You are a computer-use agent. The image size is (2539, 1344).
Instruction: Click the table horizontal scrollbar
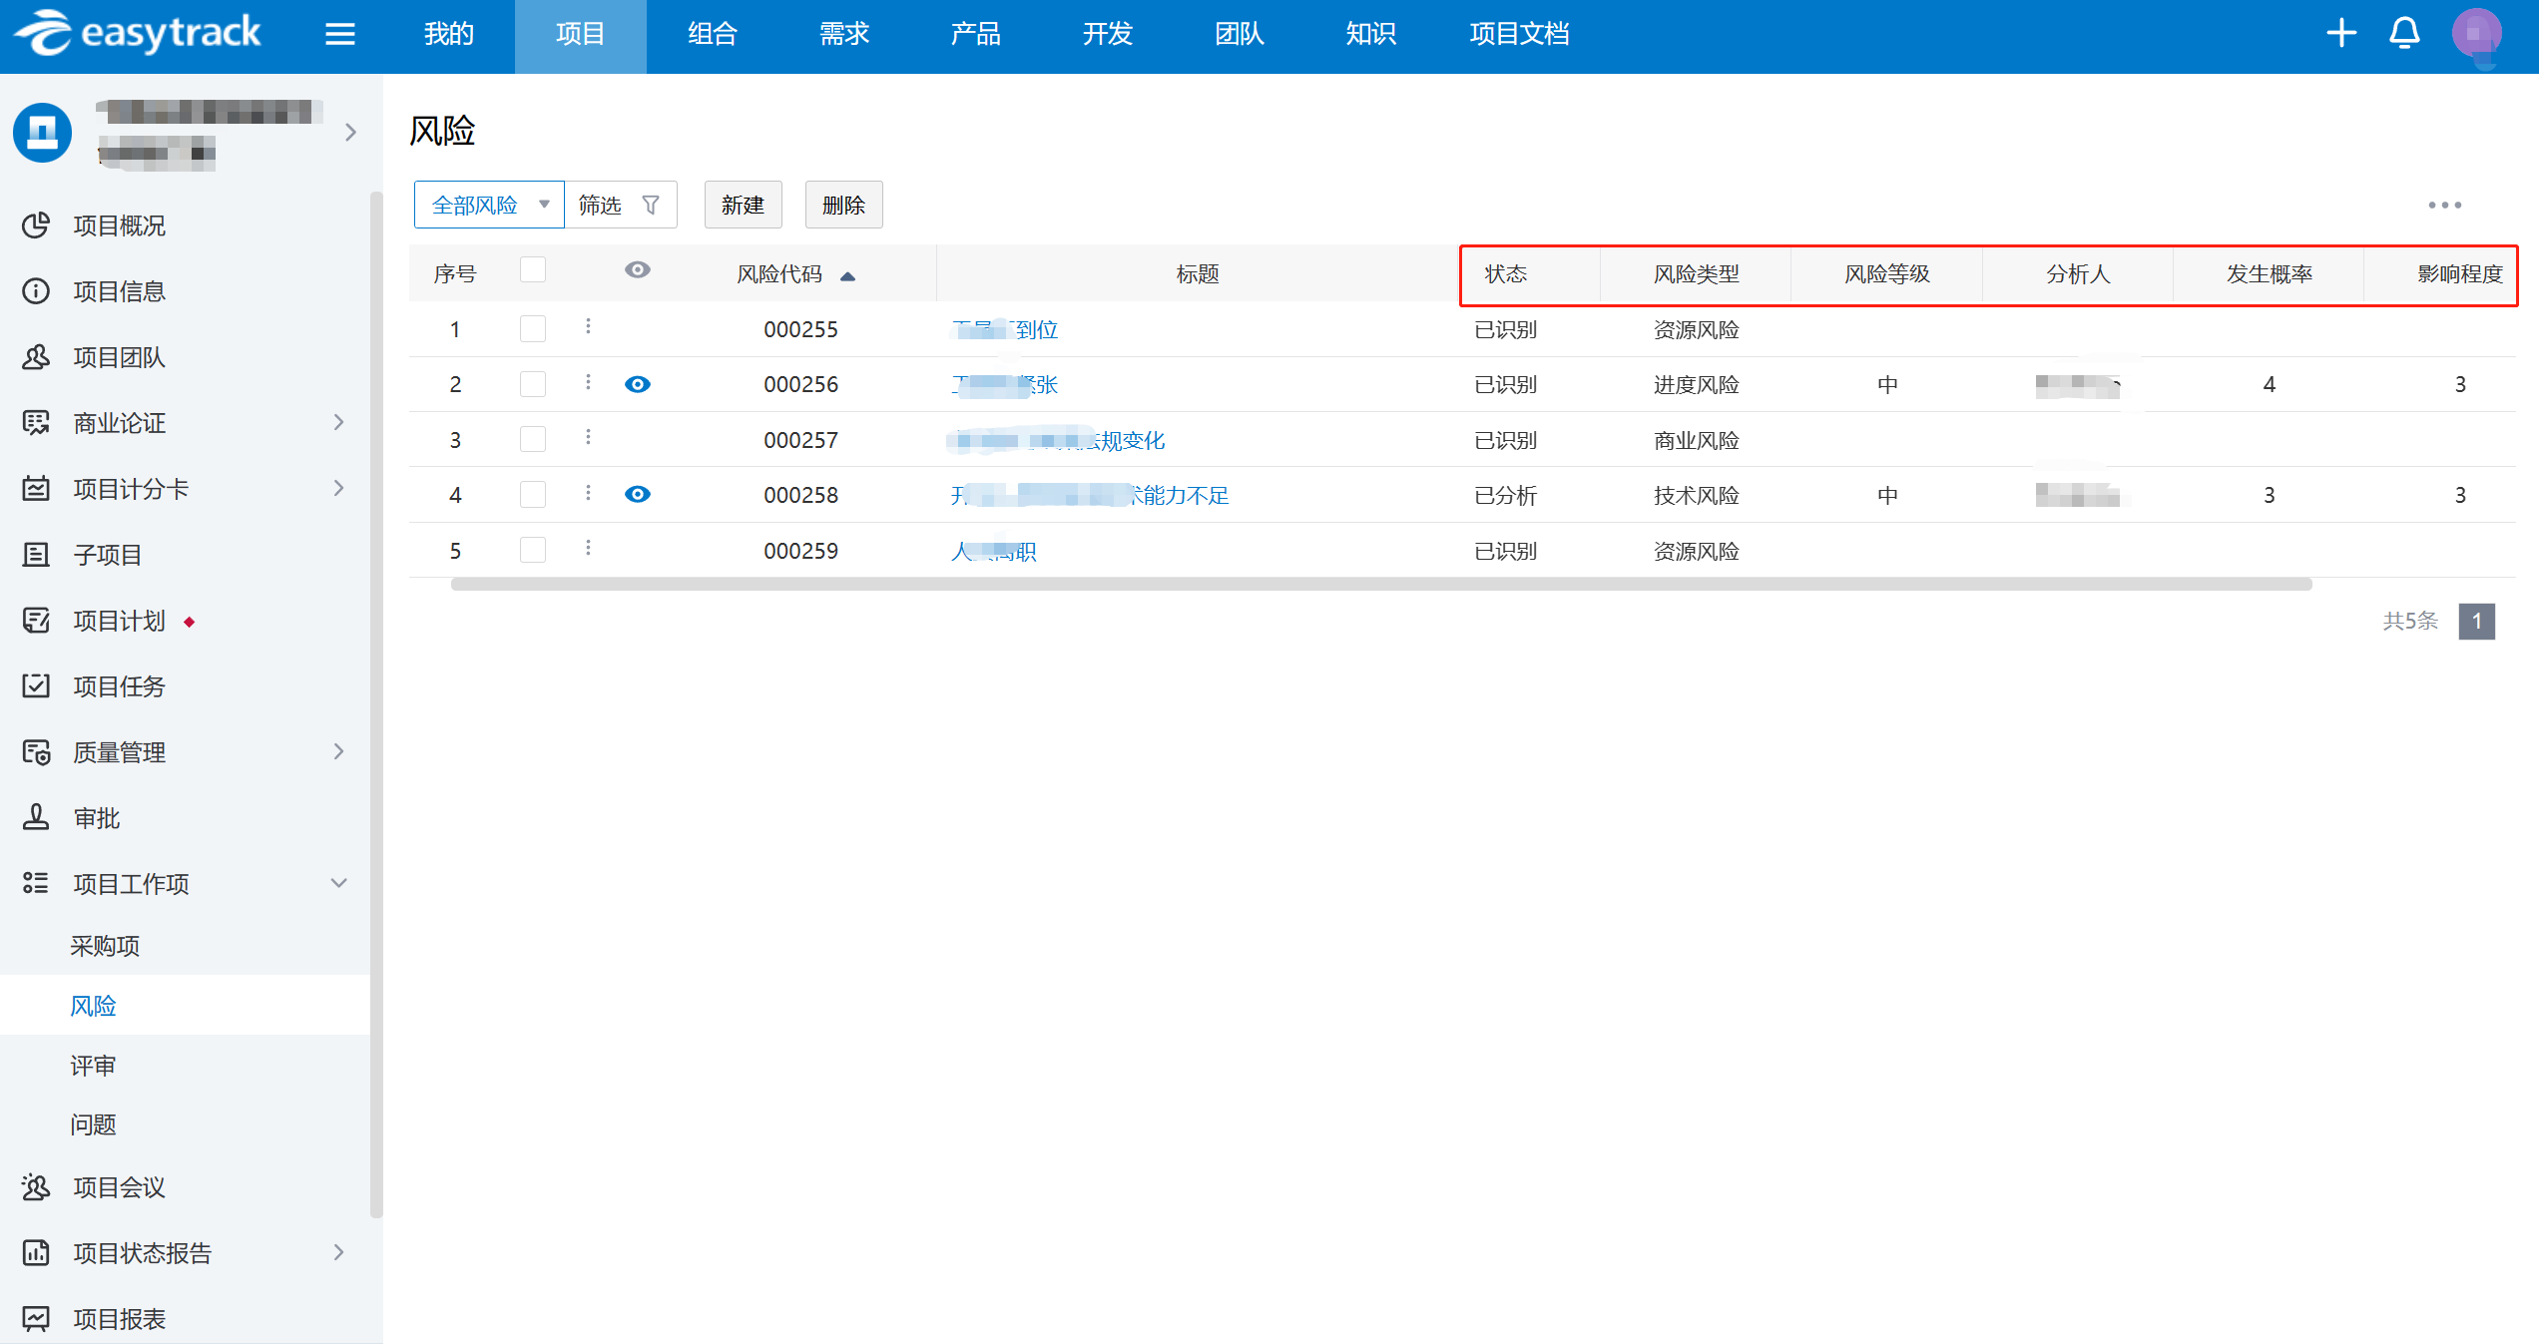click(x=1381, y=585)
